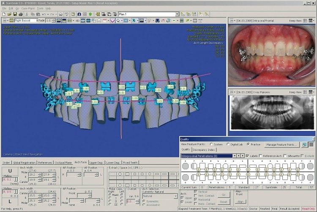Screen dimensions: 317x212
Task: Select the Practice radio button
Action: click(248, 144)
